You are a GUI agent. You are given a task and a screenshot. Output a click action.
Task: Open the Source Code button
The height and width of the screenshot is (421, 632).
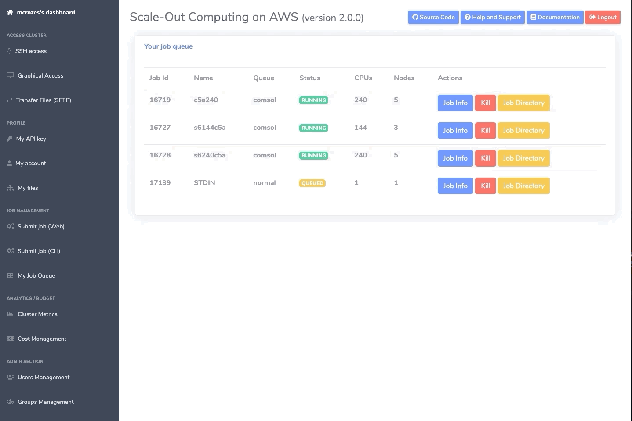pyautogui.click(x=433, y=17)
